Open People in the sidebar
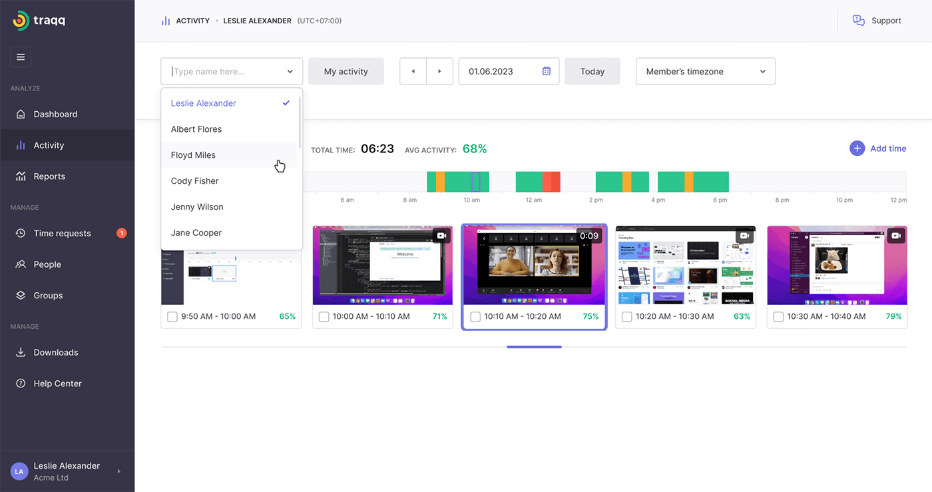Screen dimensions: 932x492 [x=67, y=264]
